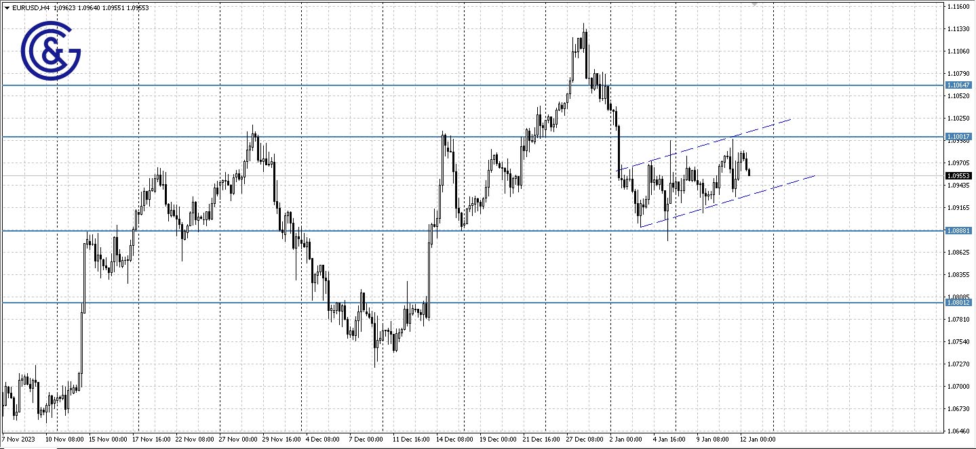Screen dimensions: 976x449
Task: Click the 1.08881 support level price label
Action: (x=958, y=231)
